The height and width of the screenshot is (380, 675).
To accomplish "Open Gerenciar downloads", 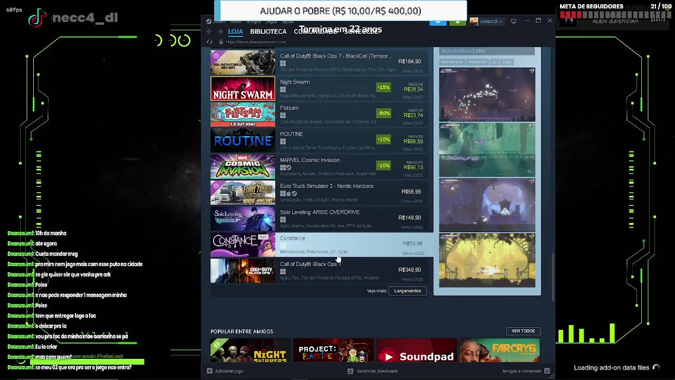I will [x=377, y=371].
